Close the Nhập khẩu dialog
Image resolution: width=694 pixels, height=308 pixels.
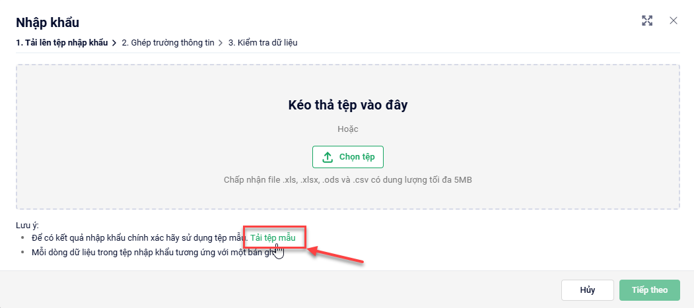[674, 20]
